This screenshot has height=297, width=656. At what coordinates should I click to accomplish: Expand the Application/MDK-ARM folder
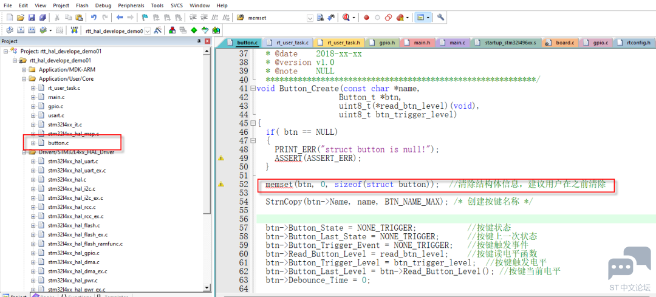click(24, 69)
